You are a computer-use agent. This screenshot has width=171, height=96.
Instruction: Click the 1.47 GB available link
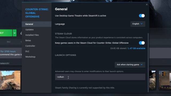coord(137,48)
